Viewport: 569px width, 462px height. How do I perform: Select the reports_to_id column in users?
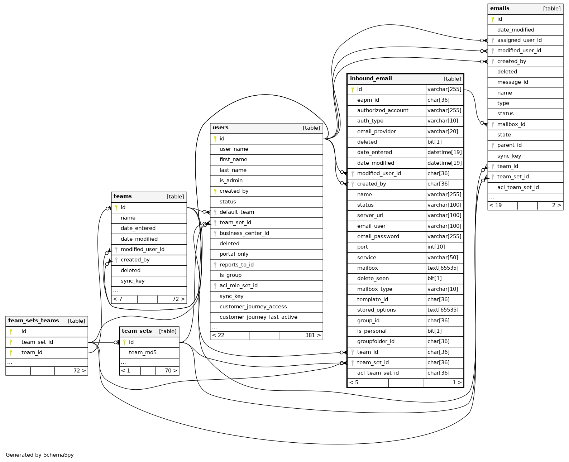(x=236, y=265)
